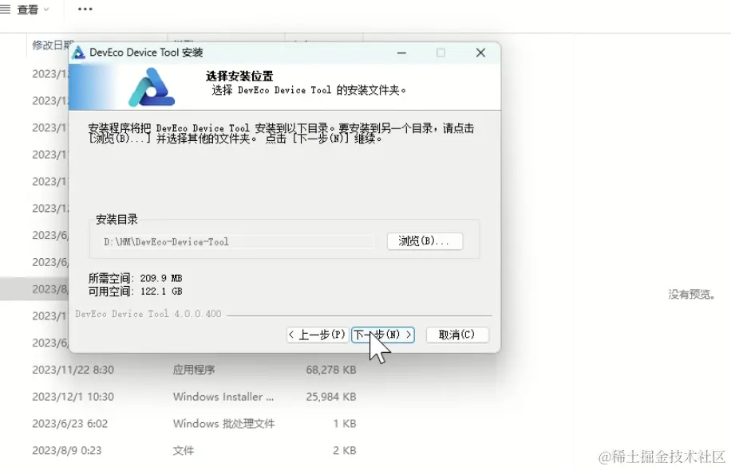Click the 修改日期 column header in Explorer
This screenshot has height=470, width=731.
tap(52, 45)
